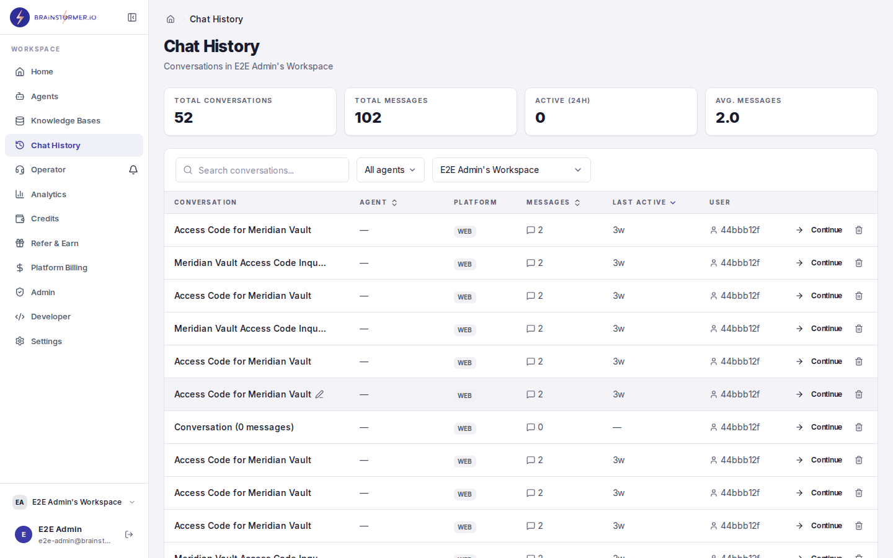Open Platform Billing
893x558 pixels.
click(74, 268)
